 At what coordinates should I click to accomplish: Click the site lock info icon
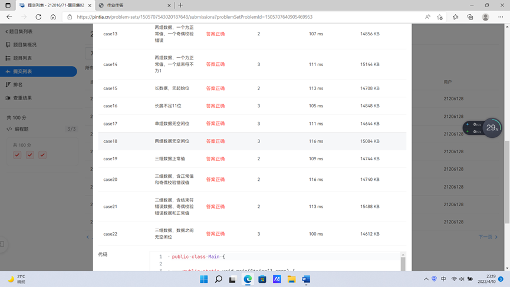(70, 17)
